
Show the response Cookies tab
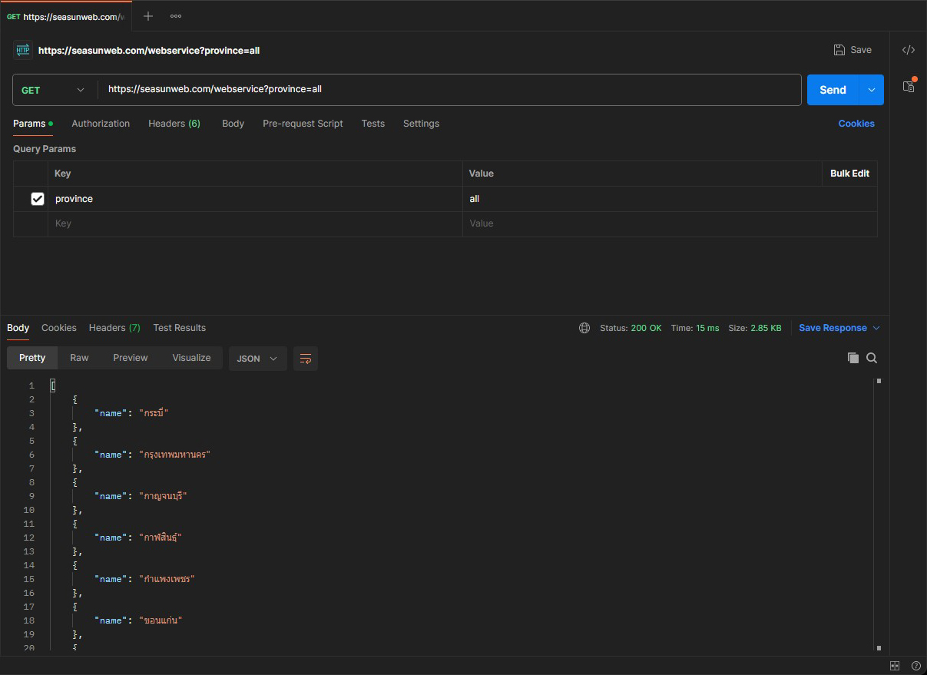tap(59, 328)
